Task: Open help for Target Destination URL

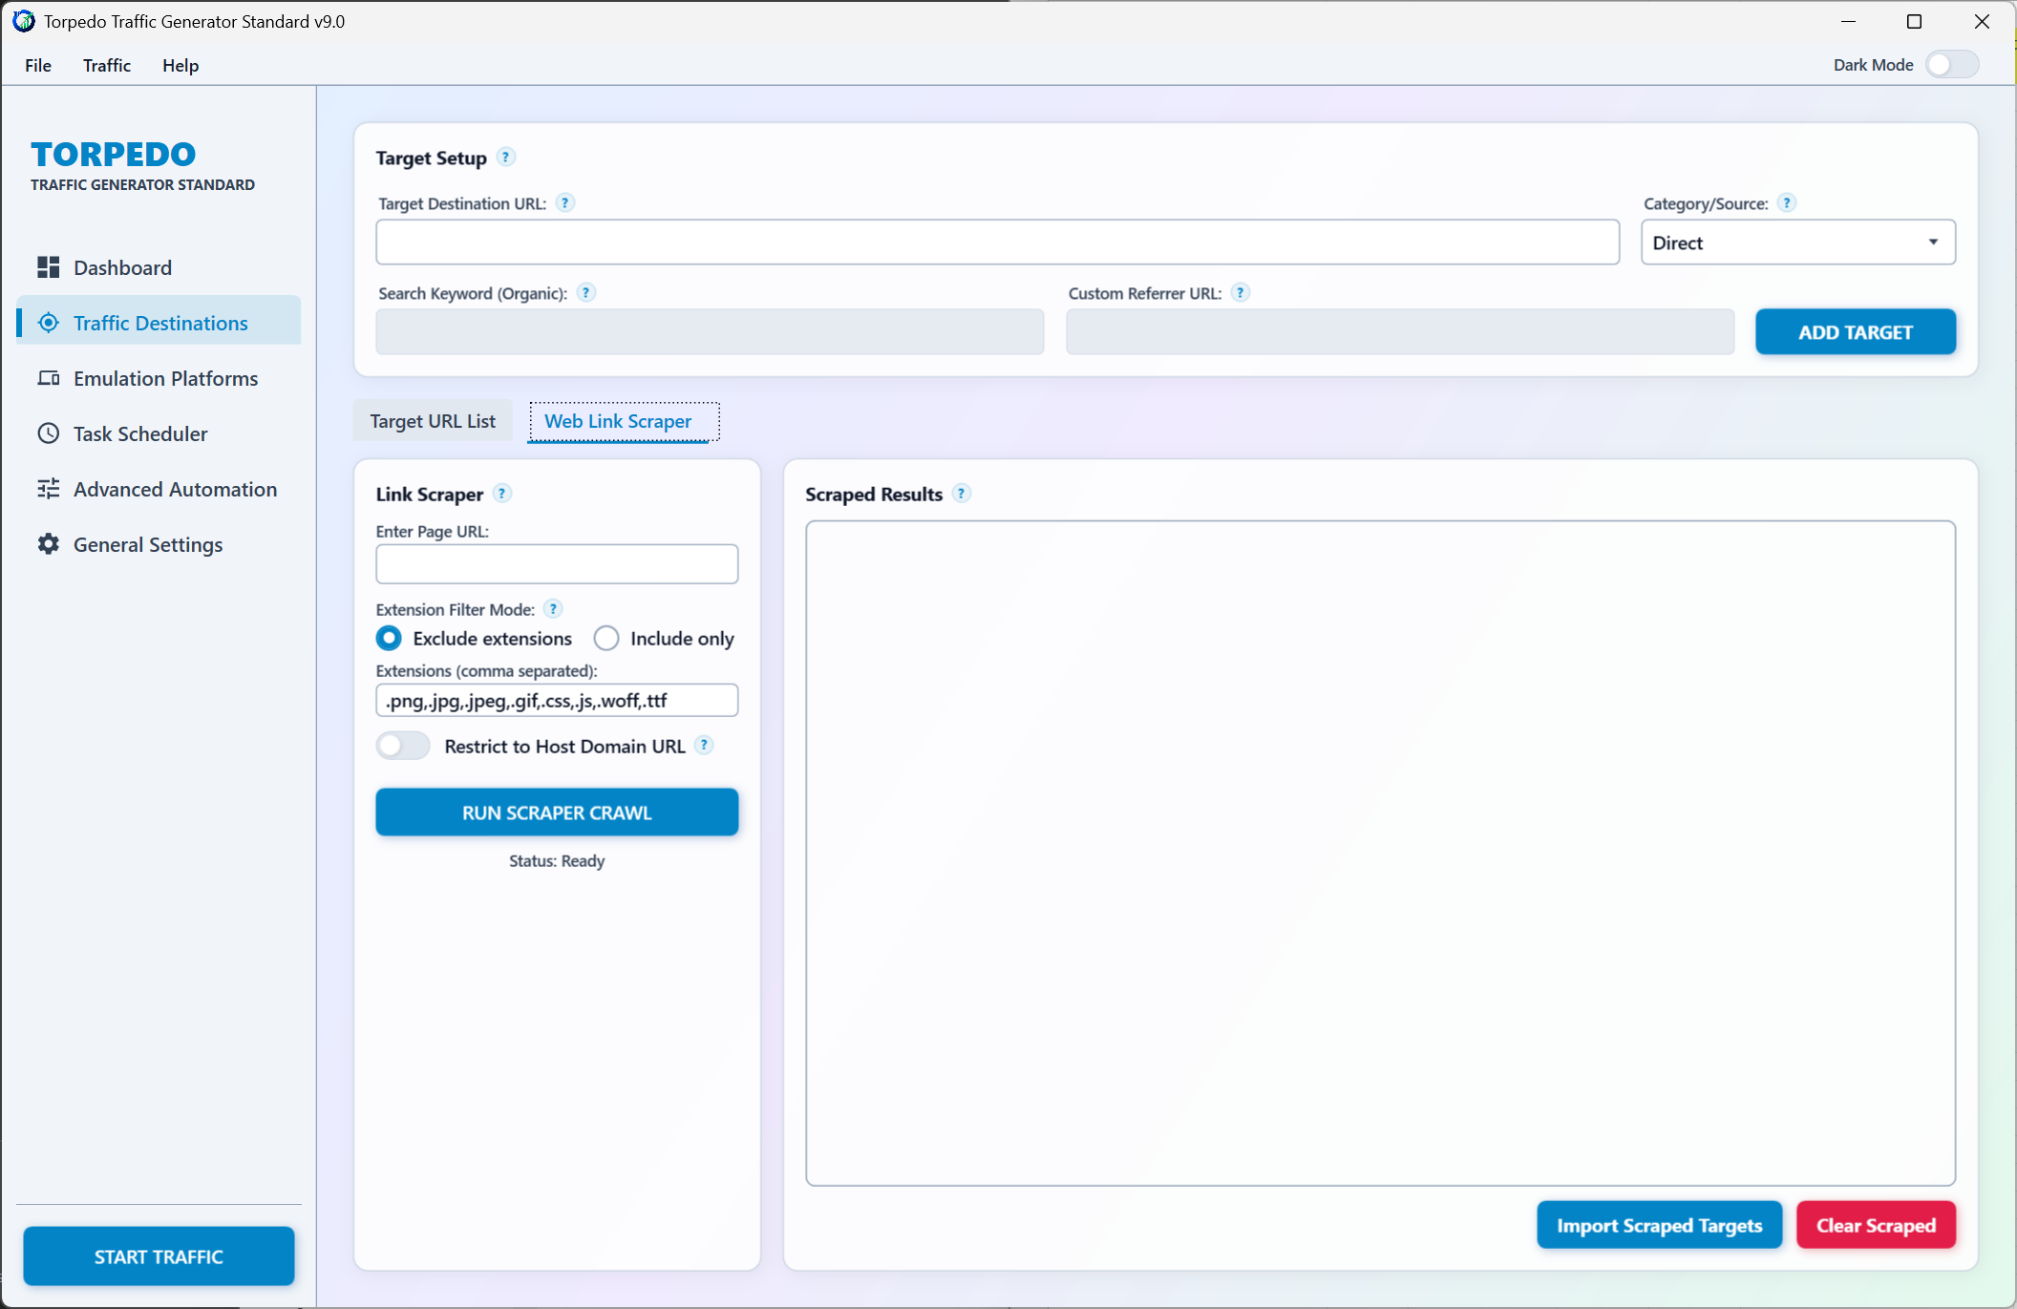Action: tap(565, 203)
